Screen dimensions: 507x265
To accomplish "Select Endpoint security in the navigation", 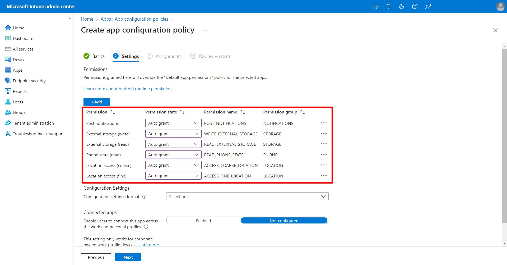I will click(29, 80).
